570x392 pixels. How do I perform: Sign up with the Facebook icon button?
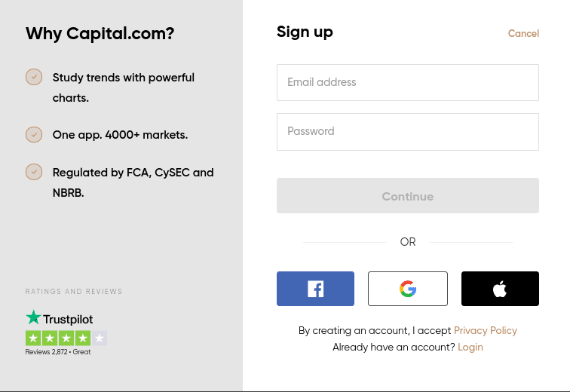(x=315, y=289)
